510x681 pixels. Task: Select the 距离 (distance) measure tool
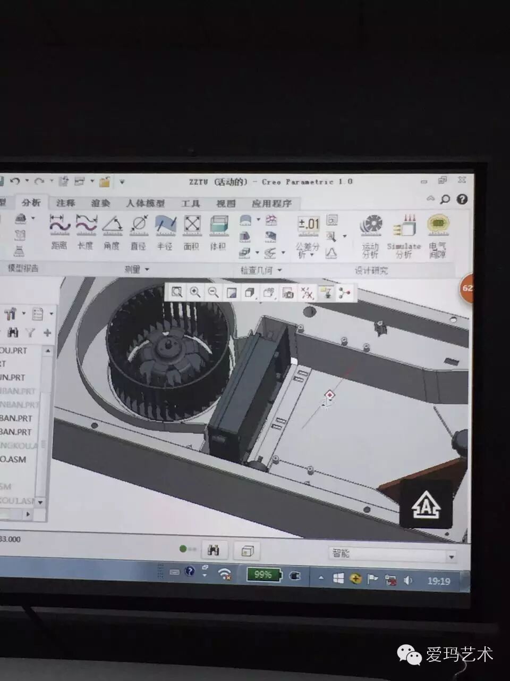[x=59, y=232]
